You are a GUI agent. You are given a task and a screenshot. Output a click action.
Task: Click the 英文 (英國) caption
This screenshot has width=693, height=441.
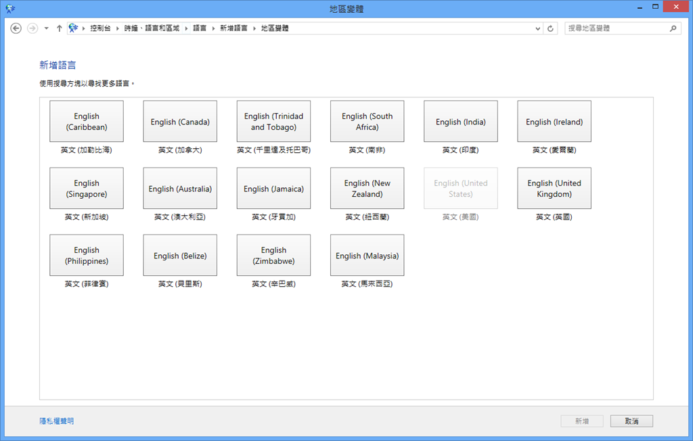(x=554, y=217)
